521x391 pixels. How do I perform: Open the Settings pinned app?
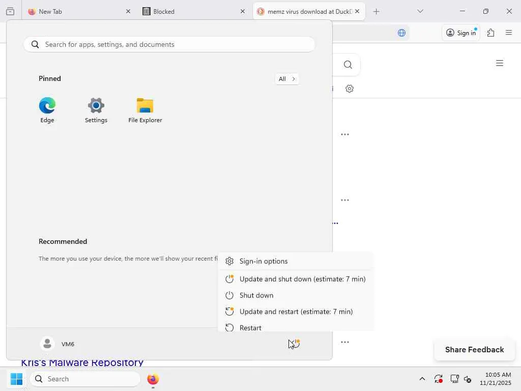pos(96,110)
